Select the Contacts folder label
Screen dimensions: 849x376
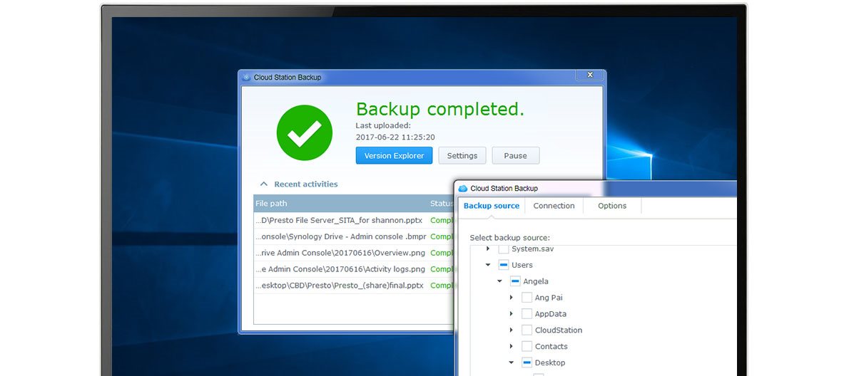[x=551, y=346]
